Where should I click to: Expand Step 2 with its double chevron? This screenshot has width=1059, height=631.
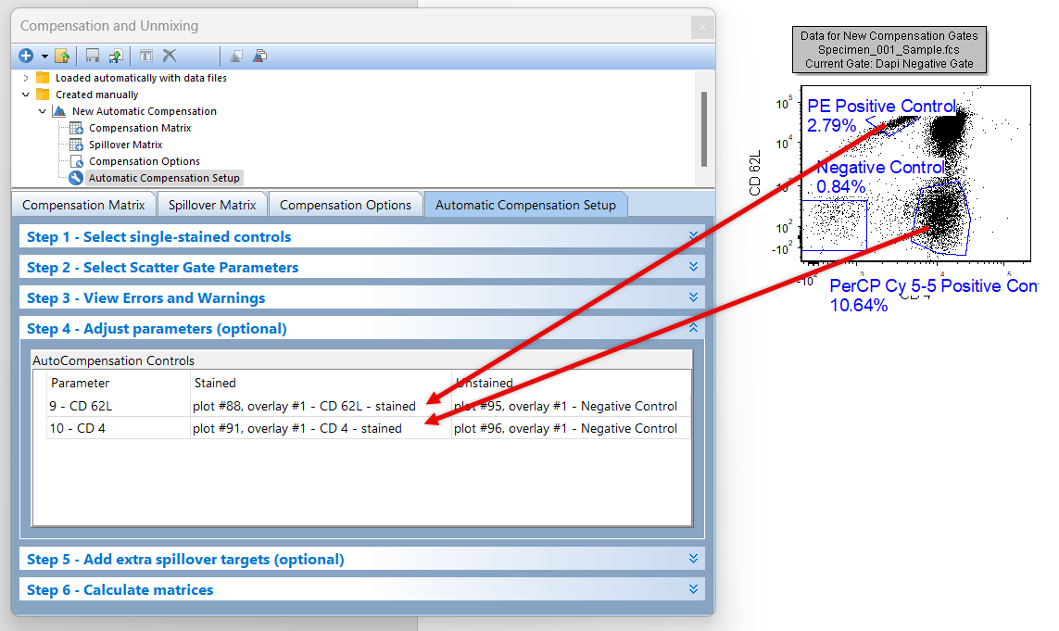(693, 266)
